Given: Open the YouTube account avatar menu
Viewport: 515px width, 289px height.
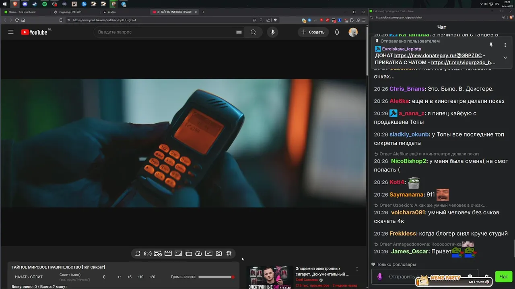Looking at the screenshot, I should click(353, 32).
